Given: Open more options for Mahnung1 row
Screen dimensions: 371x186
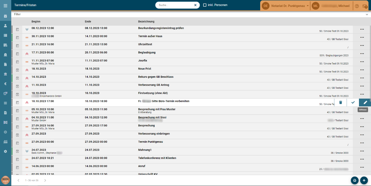Looking at the screenshot, I should 362,151.
